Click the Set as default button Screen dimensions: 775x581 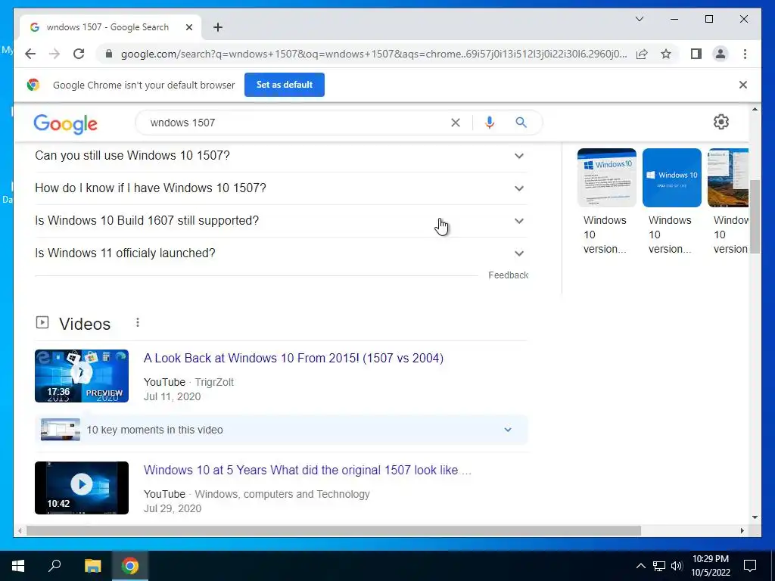pyautogui.click(x=285, y=85)
